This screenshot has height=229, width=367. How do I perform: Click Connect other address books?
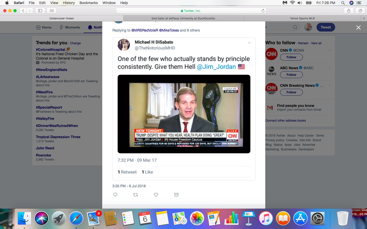(x=286, y=121)
